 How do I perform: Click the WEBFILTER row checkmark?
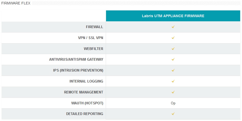click(x=173, y=49)
